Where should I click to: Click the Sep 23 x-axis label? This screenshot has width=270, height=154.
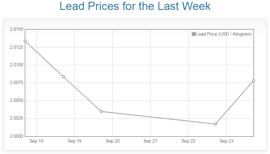pos(227,141)
